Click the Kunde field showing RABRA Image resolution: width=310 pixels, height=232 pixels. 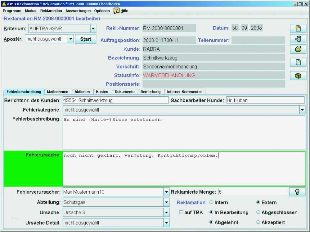214,49
